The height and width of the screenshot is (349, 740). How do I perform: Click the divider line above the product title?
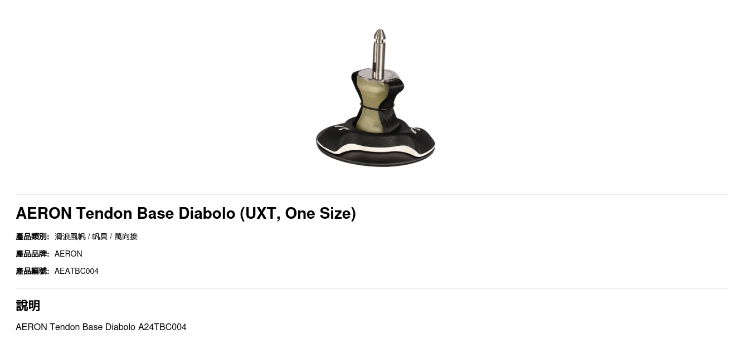pos(372,194)
